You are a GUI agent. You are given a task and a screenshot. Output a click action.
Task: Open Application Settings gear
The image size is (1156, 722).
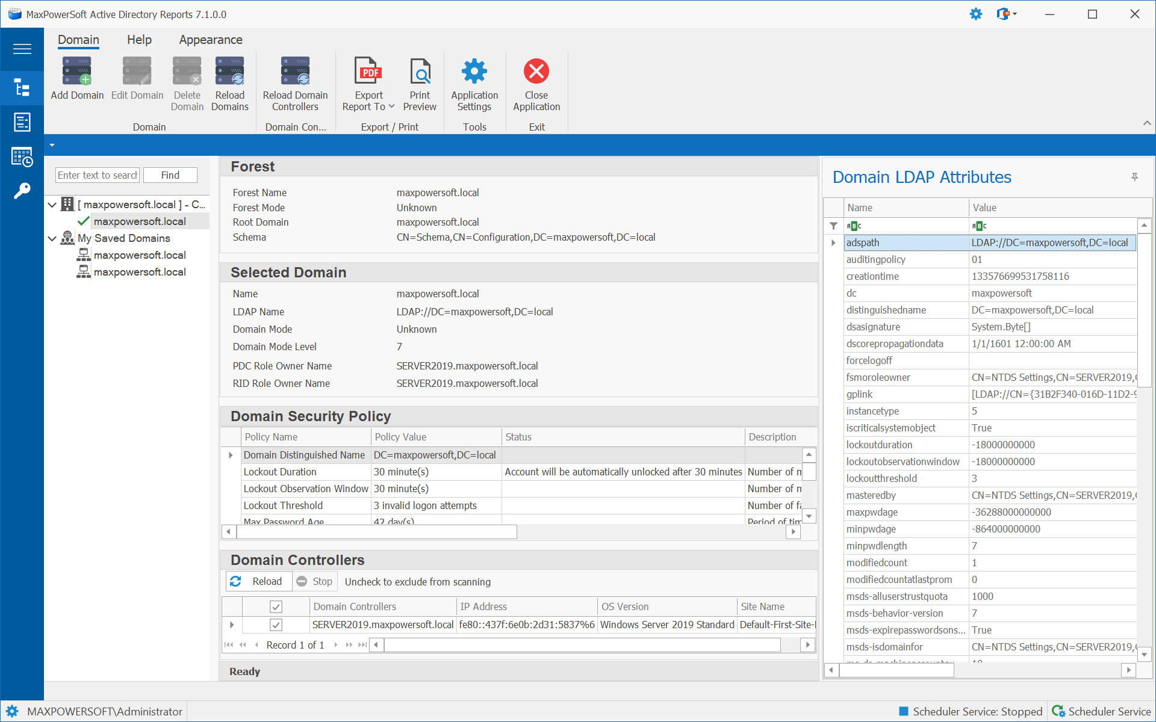click(x=474, y=72)
